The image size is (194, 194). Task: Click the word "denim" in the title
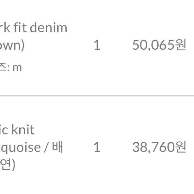[48, 28]
